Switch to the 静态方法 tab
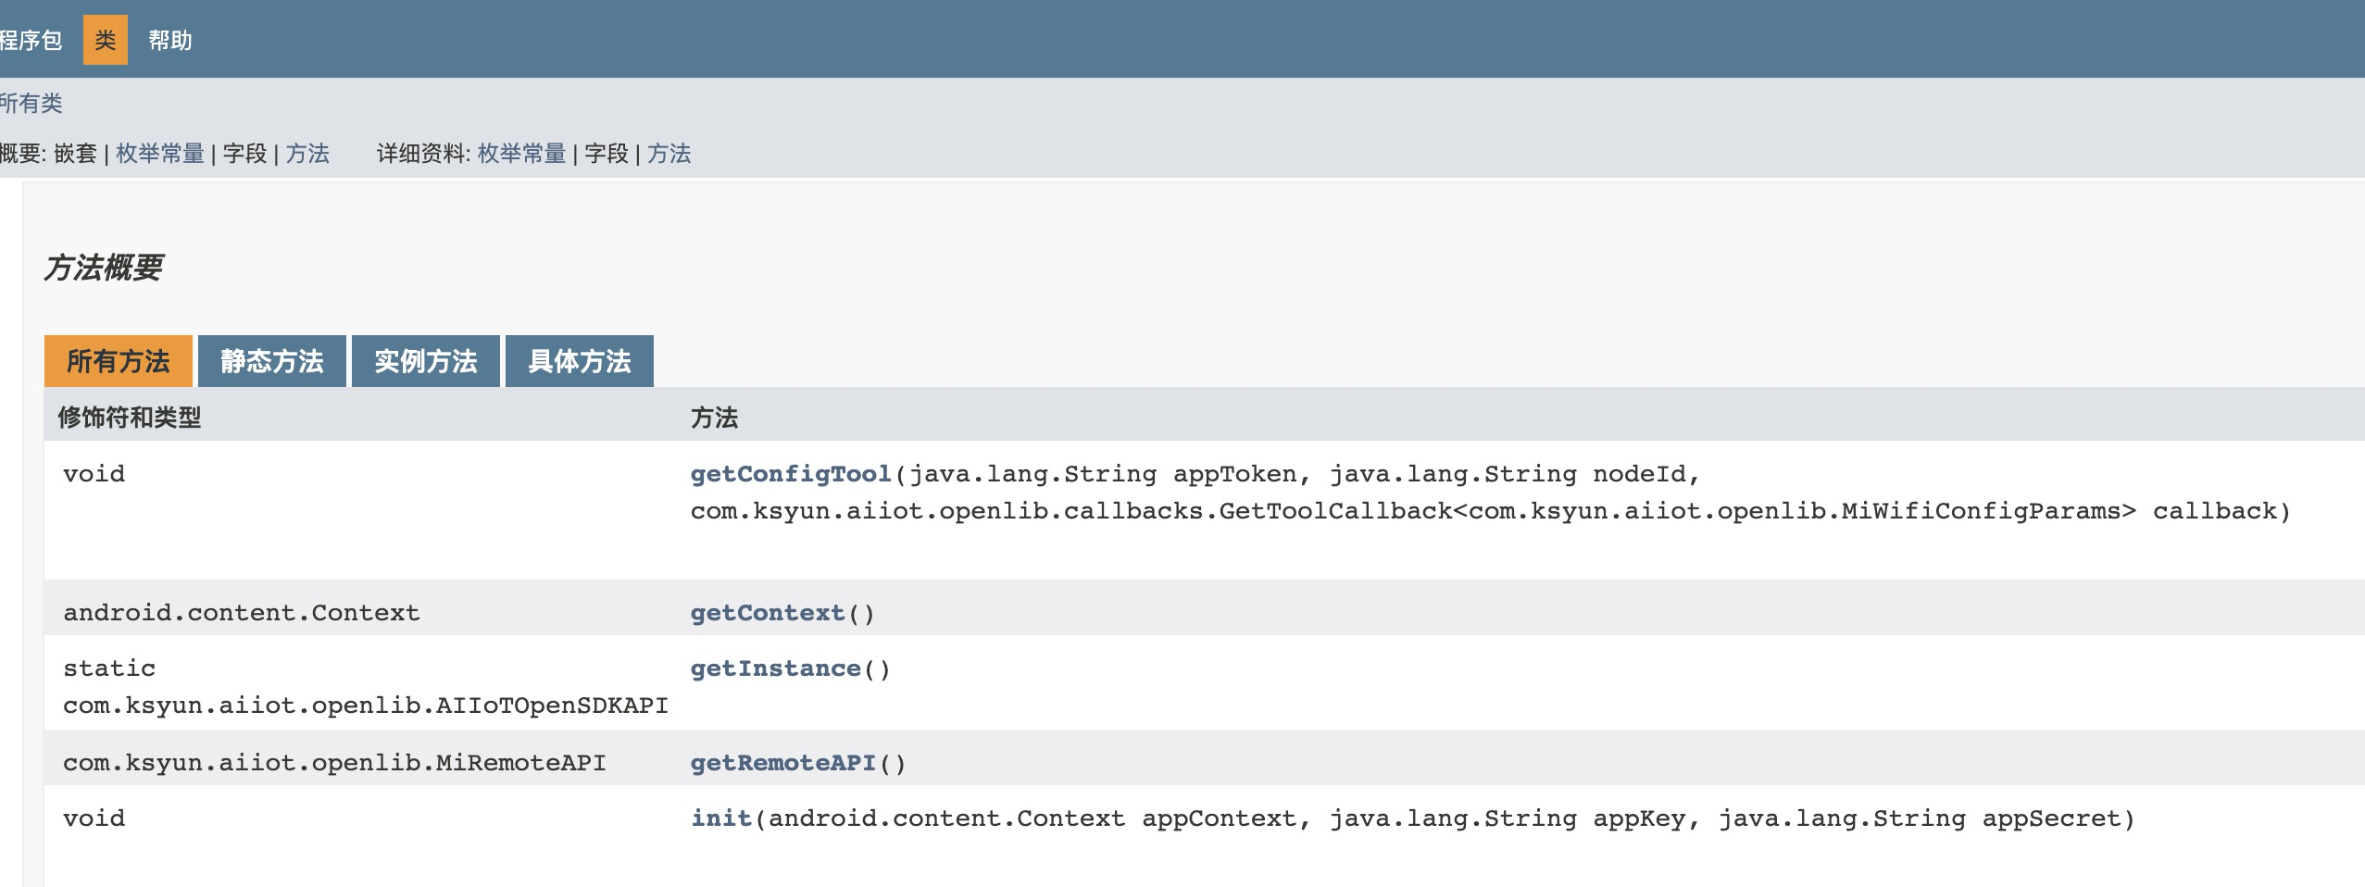 pyautogui.click(x=272, y=361)
